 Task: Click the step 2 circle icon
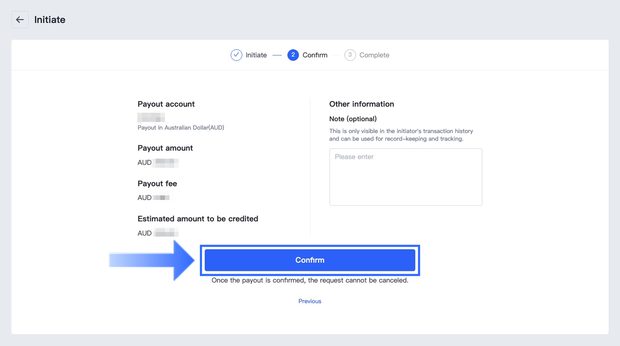(293, 55)
